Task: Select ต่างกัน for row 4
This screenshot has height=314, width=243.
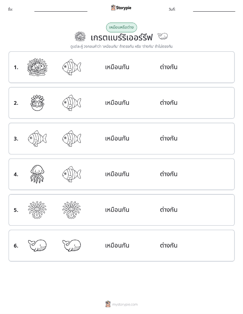Action: pos(169,174)
